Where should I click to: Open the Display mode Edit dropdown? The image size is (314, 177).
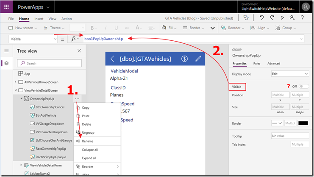coord(290,74)
